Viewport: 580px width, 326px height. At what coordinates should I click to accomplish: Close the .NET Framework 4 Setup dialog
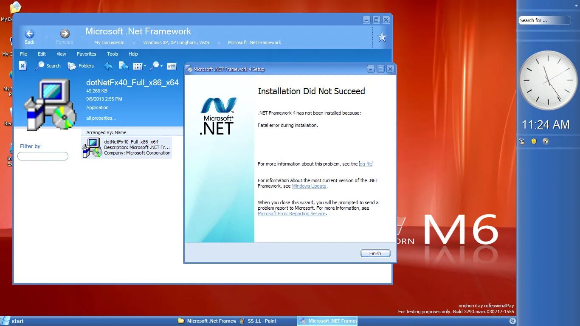(391, 69)
